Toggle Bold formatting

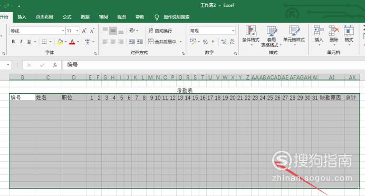13,42
